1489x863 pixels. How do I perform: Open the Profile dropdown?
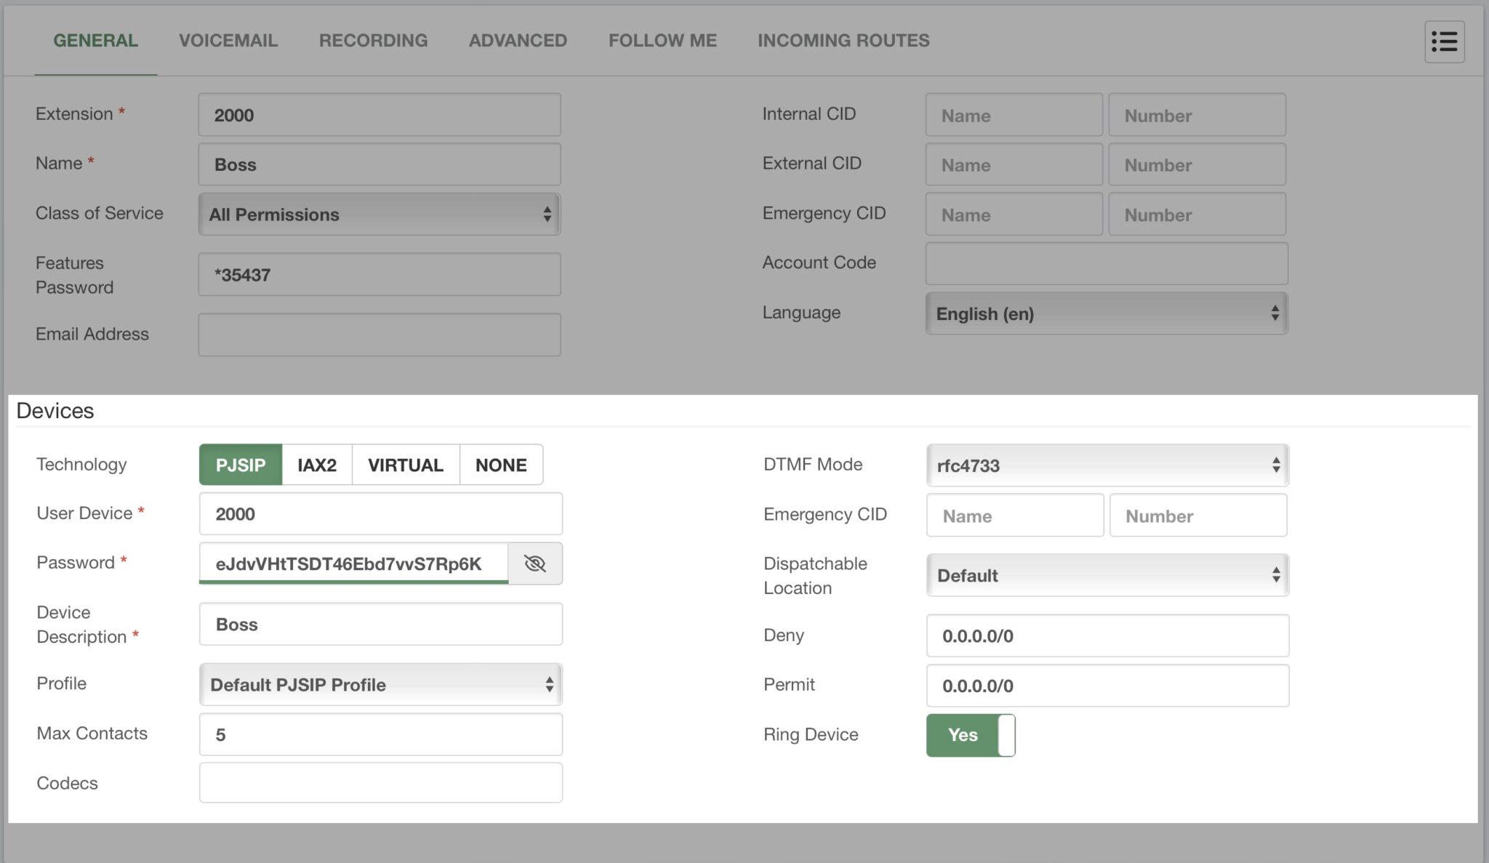(x=381, y=684)
